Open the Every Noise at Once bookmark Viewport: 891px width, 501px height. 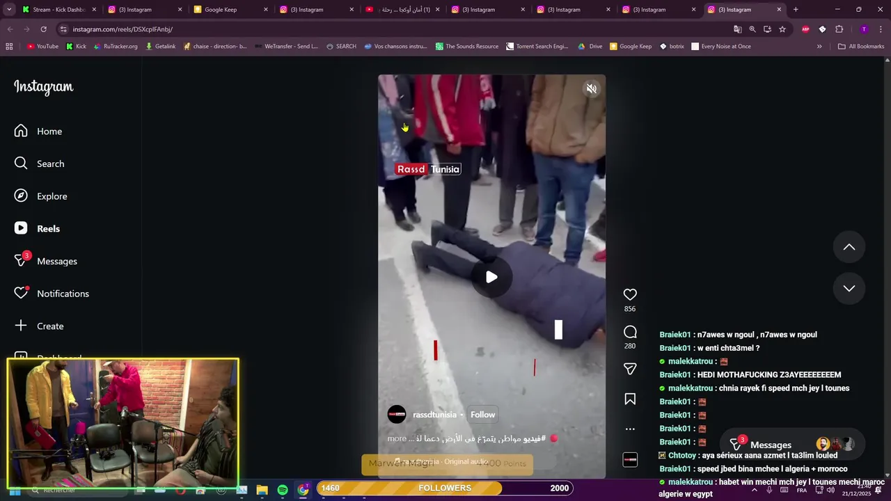pyautogui.click(x=720, y=47)
